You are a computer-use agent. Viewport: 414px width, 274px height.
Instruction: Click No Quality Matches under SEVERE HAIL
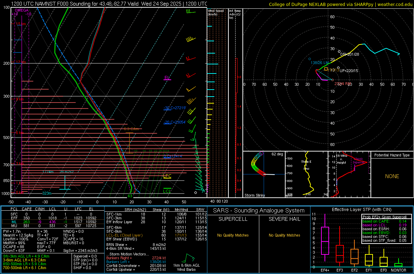(x=284, y=235)
